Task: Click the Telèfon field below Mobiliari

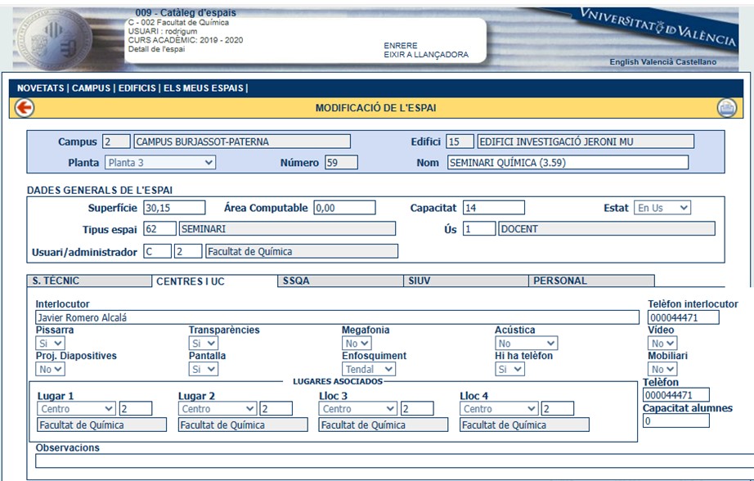Action: point(676,395)
